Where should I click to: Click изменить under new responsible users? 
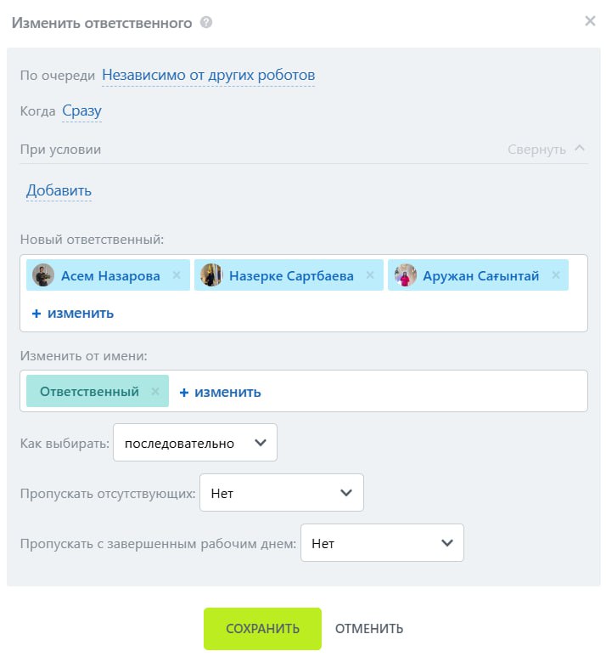(73, 313)
